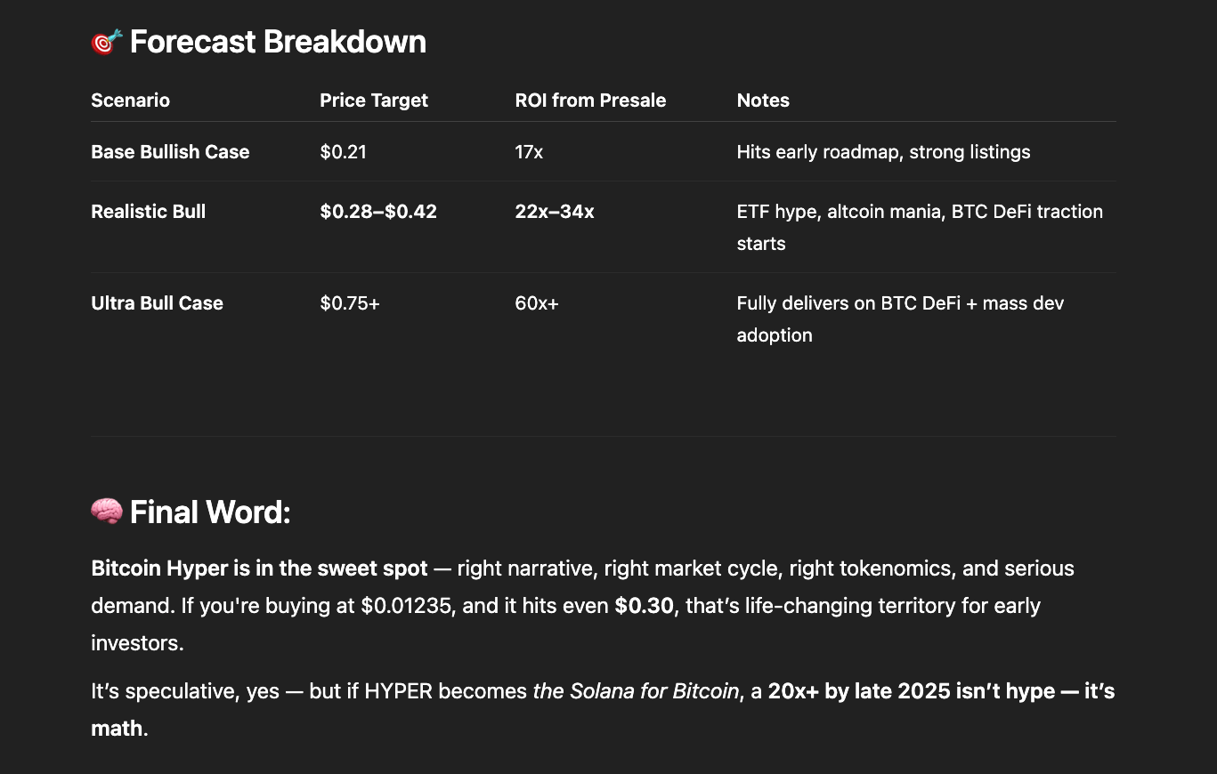Screen dimensions: 1217x774
Task: Click the $0.21 price target cell
Action: [343, 152]
